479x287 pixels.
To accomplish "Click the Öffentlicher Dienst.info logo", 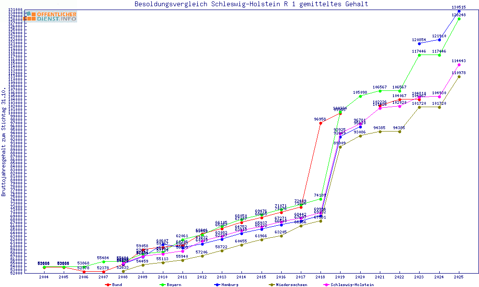I will click(x=50, y=16).
